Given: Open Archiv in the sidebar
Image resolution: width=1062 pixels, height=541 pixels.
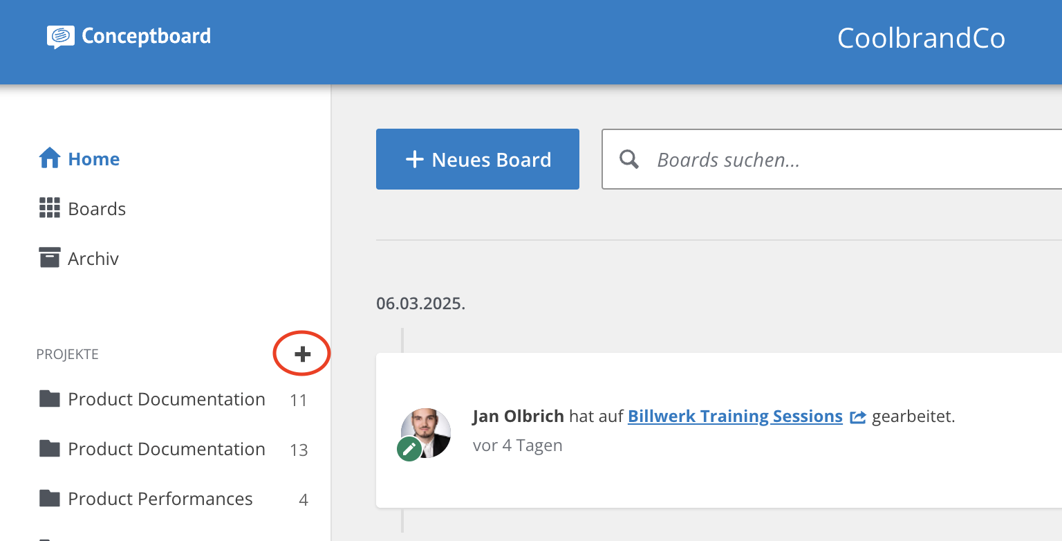Looking at the screenshot, I should (x=80, y=259).
